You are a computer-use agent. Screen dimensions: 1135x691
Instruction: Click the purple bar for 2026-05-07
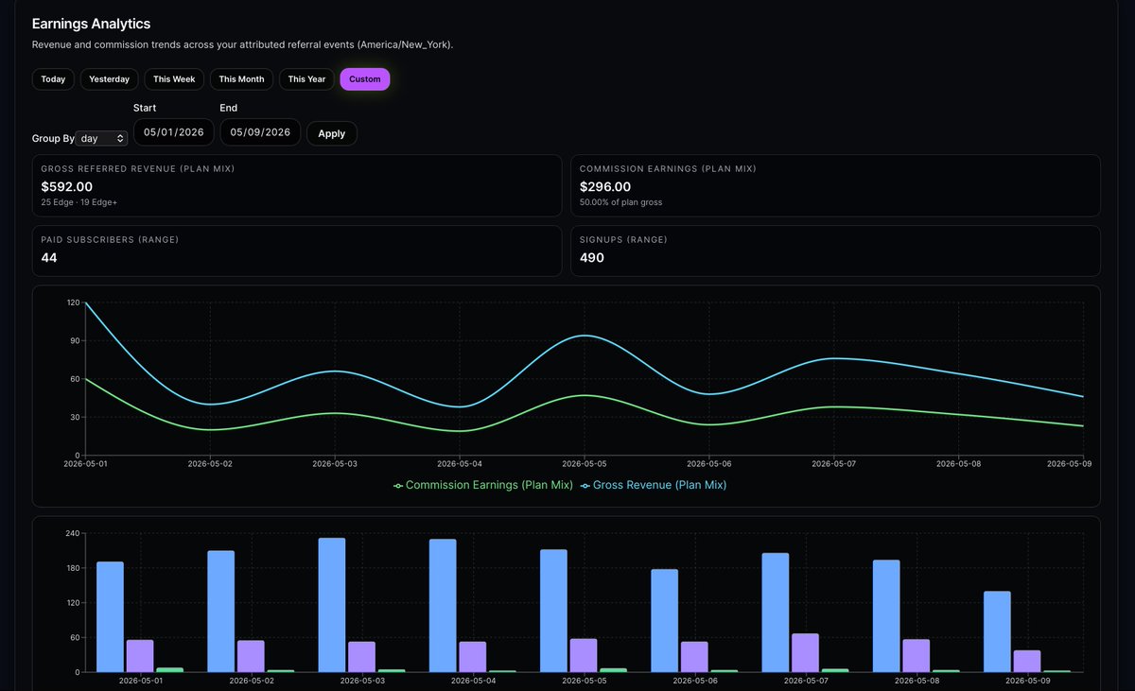click(805, 652)
